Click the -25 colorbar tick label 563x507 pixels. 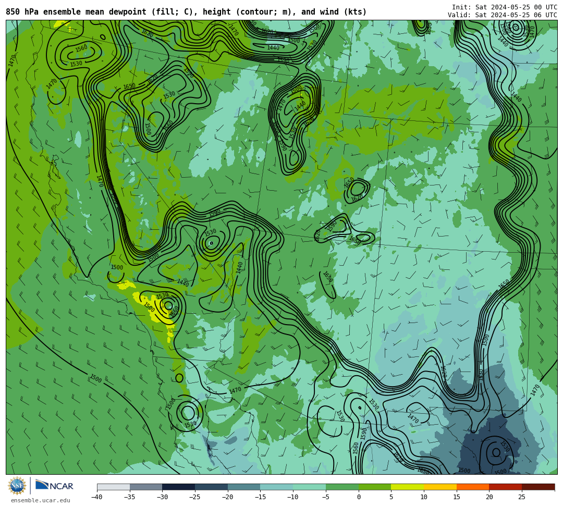[194, 497]
